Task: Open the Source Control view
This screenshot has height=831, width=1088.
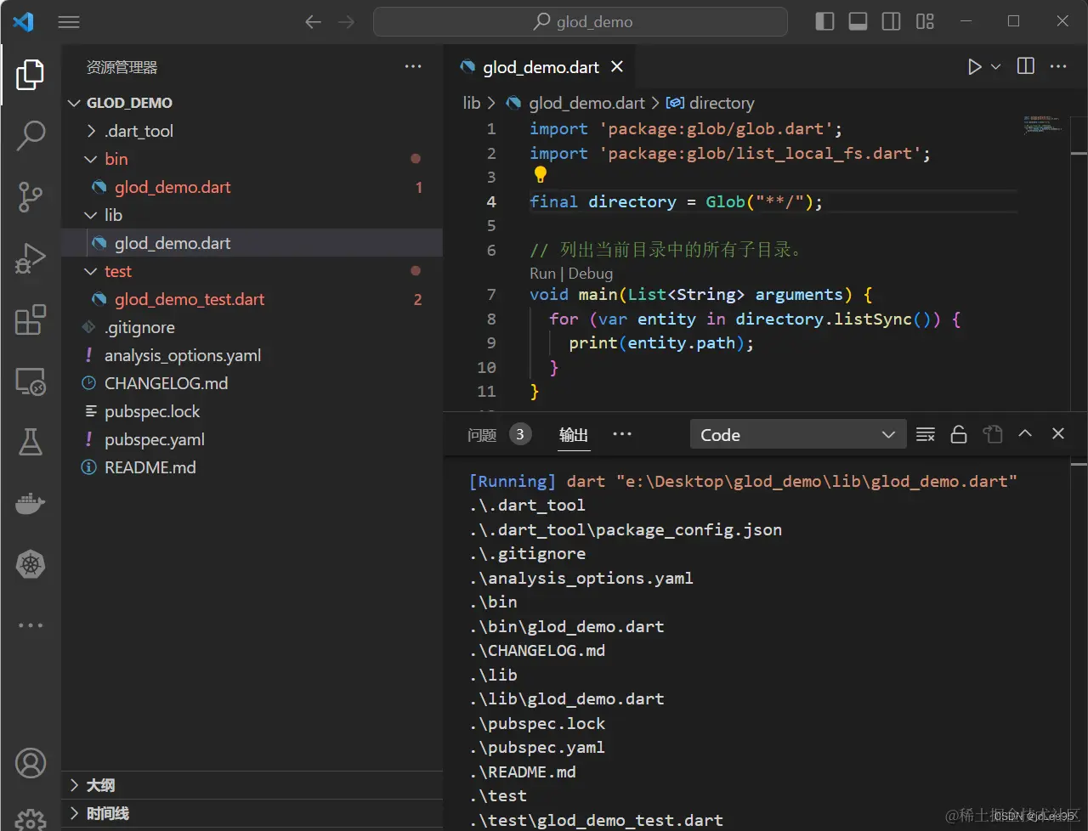Action: tap(31, 196)
